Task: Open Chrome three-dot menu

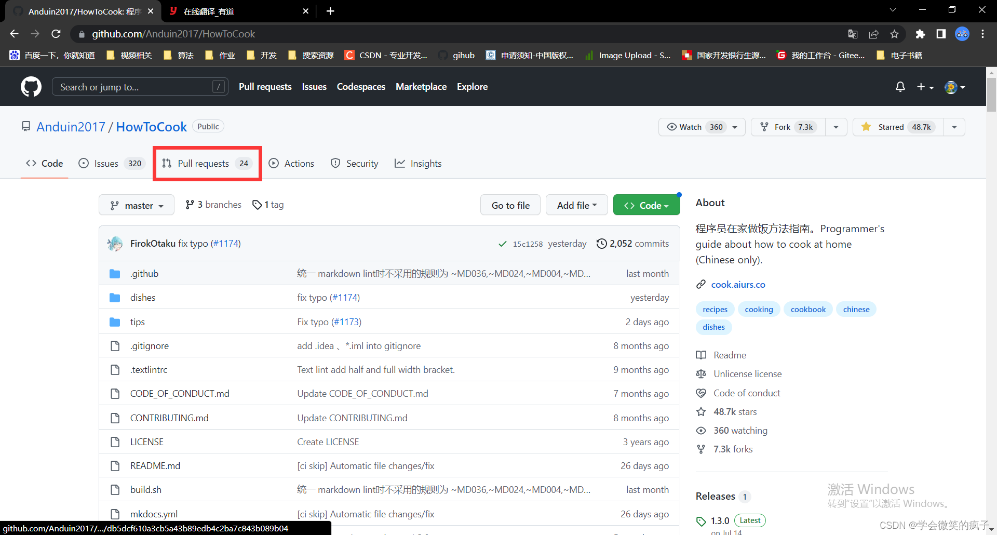Action: point(982,34)
